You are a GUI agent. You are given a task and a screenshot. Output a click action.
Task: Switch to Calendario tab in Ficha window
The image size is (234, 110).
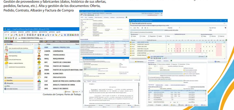click(x=159, y=61)
